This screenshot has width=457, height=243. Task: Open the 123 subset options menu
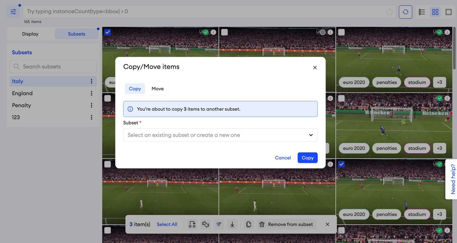[x=91, y=117]
